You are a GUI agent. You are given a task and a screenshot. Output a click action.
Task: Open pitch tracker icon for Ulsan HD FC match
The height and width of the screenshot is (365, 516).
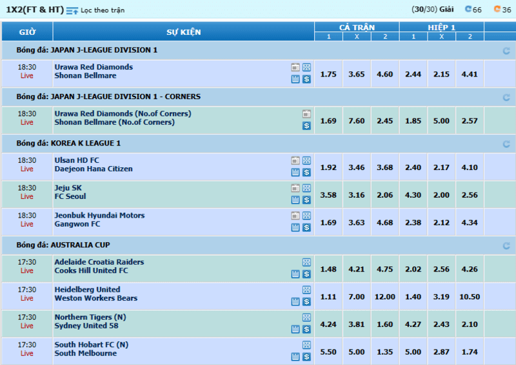(x=307, y=161)
